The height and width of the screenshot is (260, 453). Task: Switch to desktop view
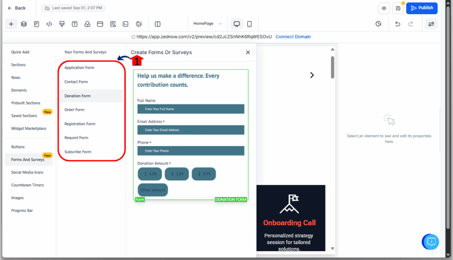click(237, 24)
